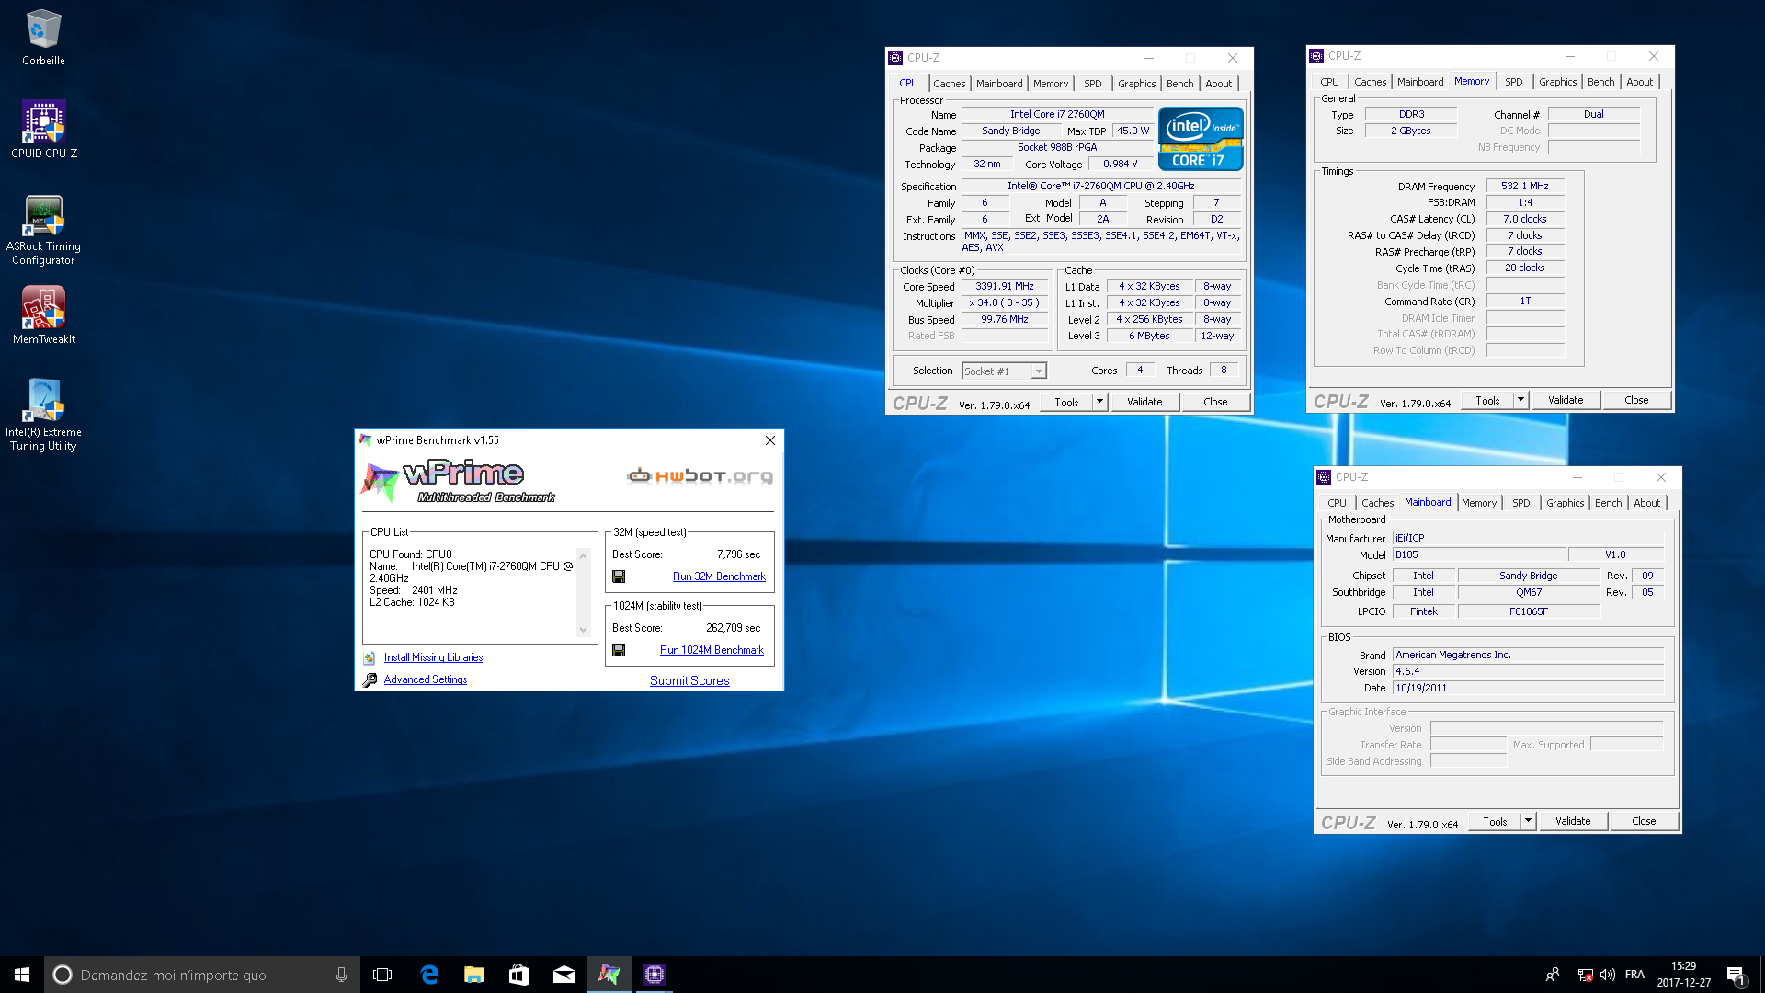The width and height of the screenshot is (1765, 993).
Task: Click the motherboard Model field B185
Action: (1478, 555)
